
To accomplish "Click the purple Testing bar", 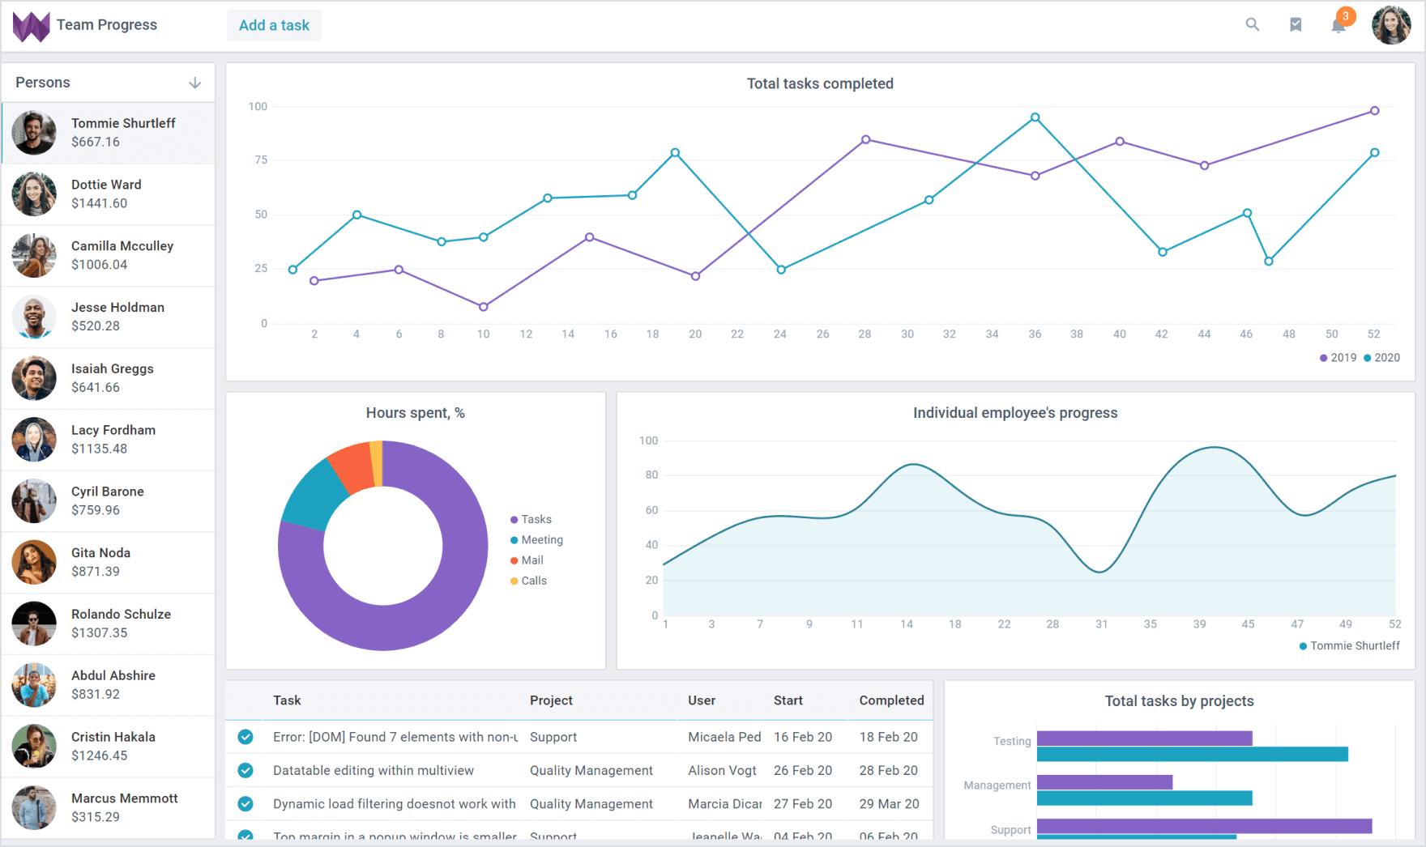I will pos(1144,738).
